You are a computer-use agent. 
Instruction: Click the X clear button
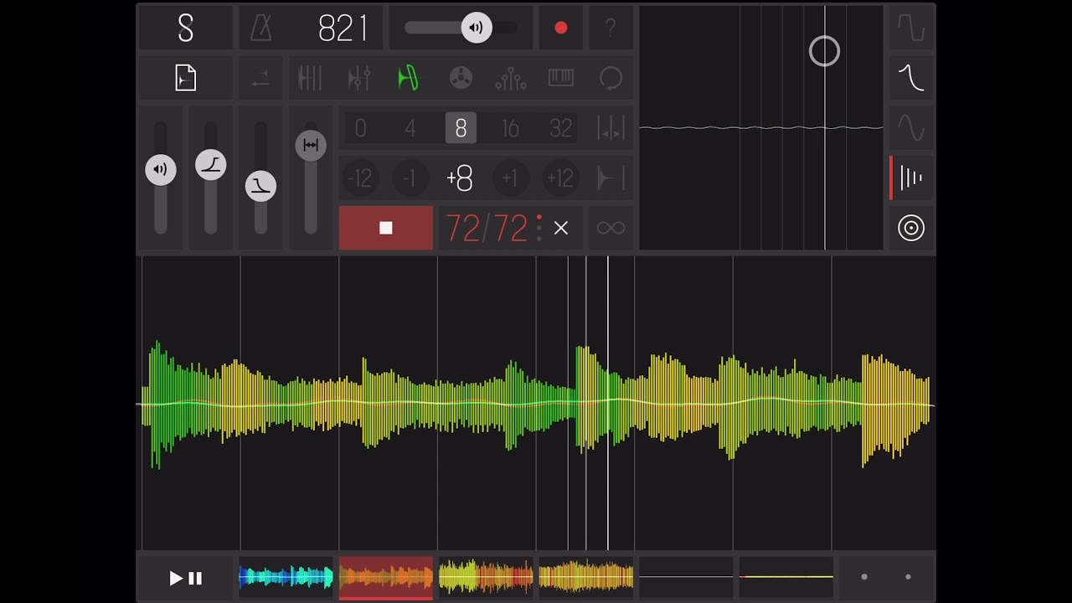[x=561, y=228]
